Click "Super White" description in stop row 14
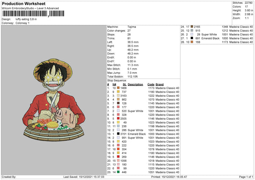This screenshot has width=255, height=180. pos(136,138)
